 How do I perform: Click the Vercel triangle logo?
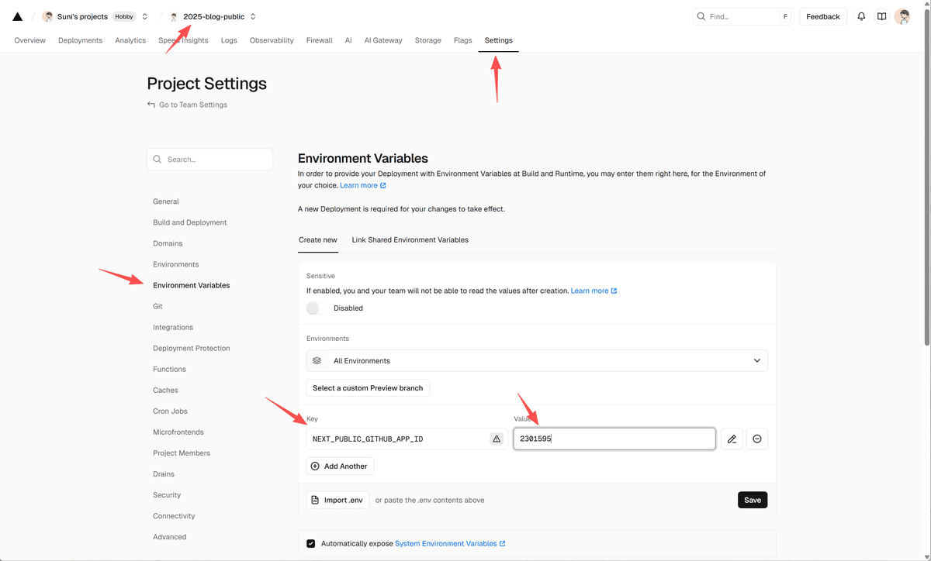click(x=17, y=16)
